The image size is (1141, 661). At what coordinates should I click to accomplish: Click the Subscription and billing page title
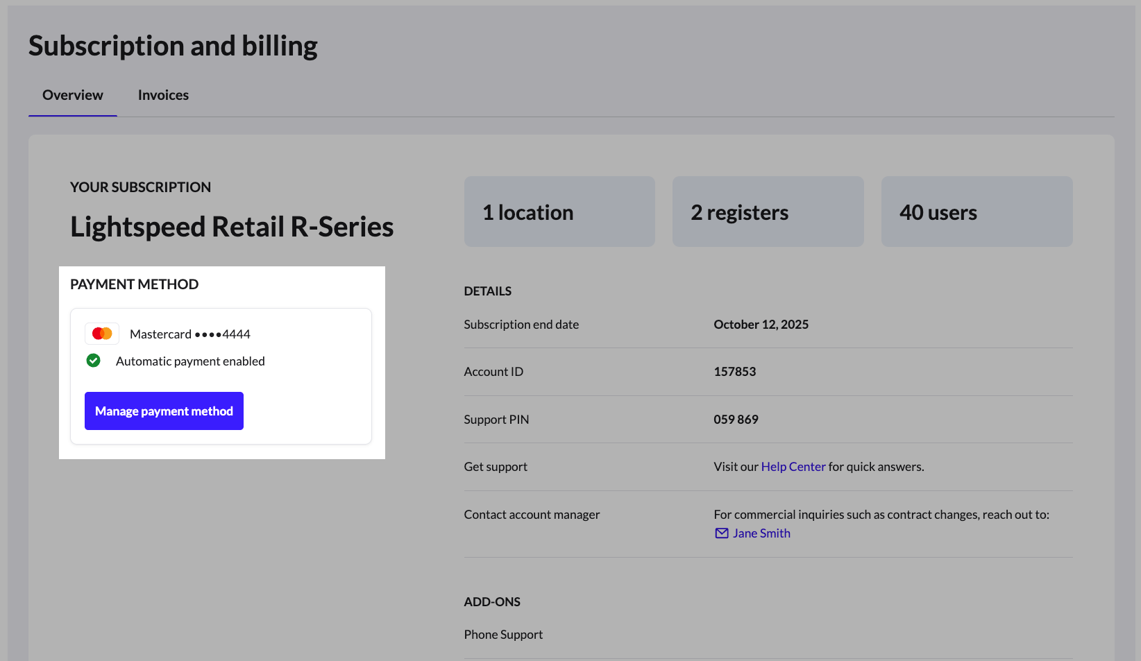(x=173, y=46)
